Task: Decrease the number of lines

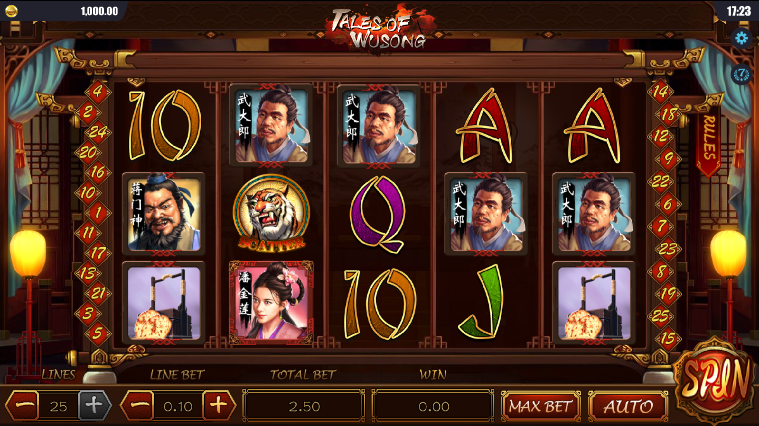Action: [22, 405]
